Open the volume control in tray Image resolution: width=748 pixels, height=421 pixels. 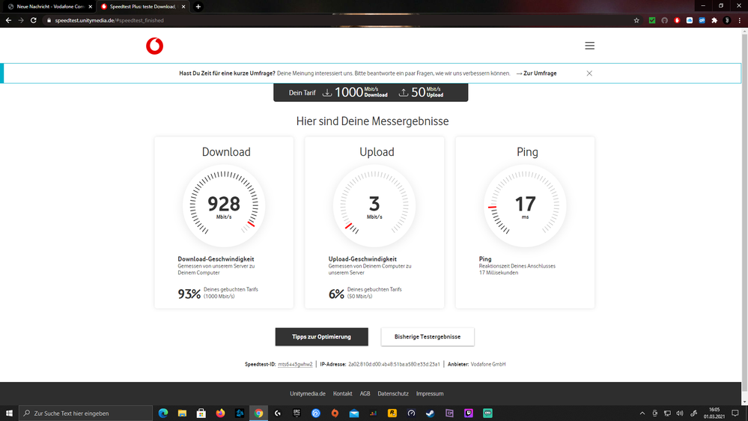(x=680, y=414)
